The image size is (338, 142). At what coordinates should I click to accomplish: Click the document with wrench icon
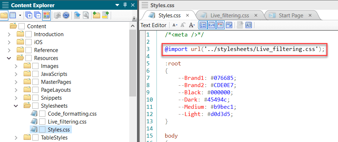(86, 15)
